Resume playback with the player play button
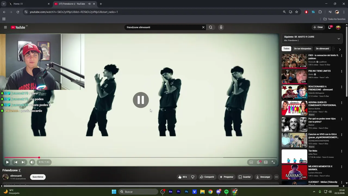348x196 pixels. tap(7, 162)
